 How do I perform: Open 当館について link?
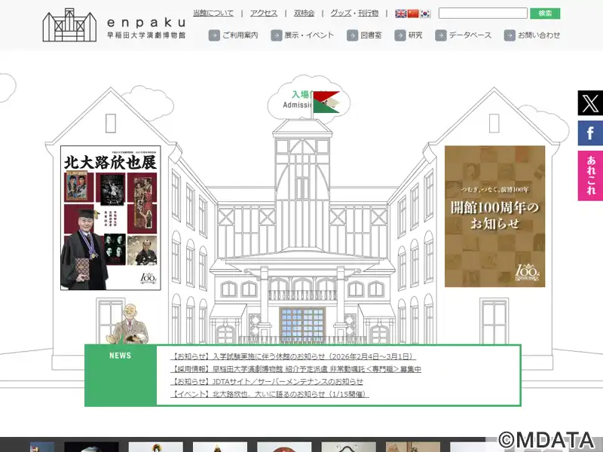[x=213, y=13]
